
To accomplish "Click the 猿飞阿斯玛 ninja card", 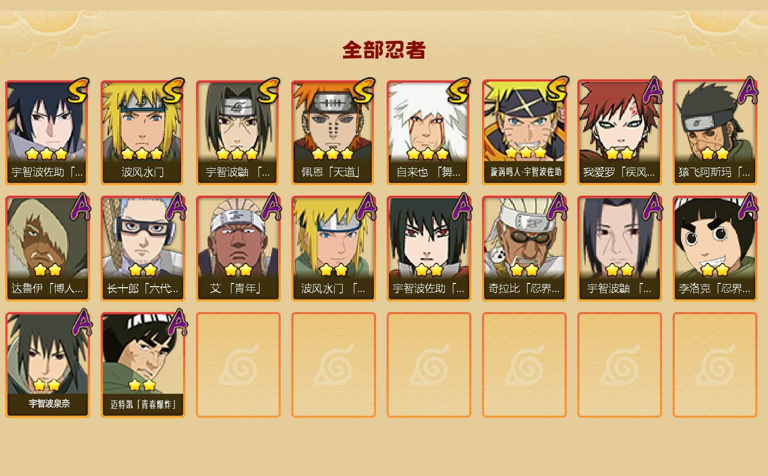I will tap(715, 132).
